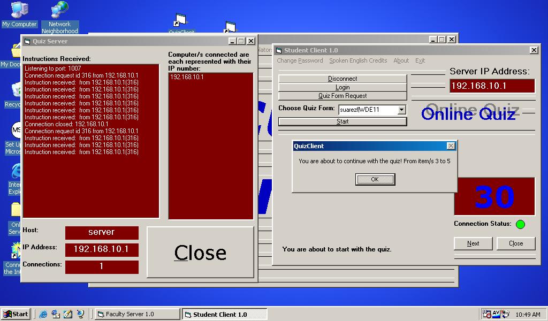The image size is (548, 321).
Task: Open the About menu in Student Client
Action: click(x=401, y=60)
